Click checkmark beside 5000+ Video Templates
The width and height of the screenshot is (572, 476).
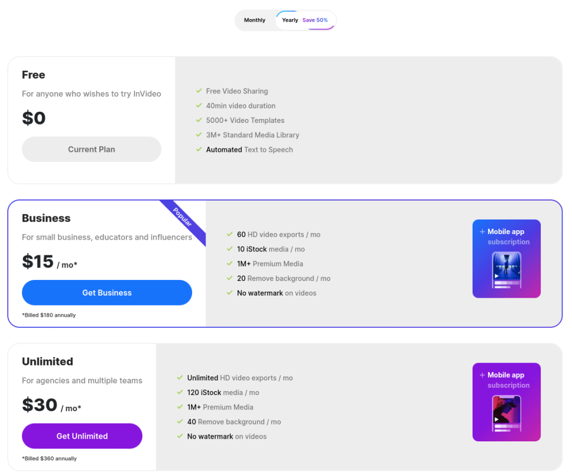point(199,120)
